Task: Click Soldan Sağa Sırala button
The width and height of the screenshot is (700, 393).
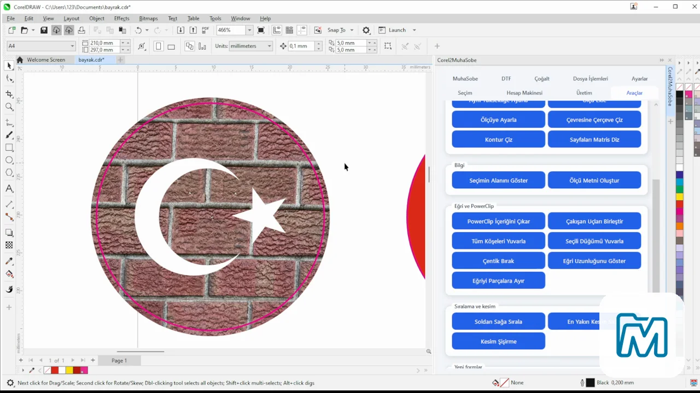Action: point(498,321)
